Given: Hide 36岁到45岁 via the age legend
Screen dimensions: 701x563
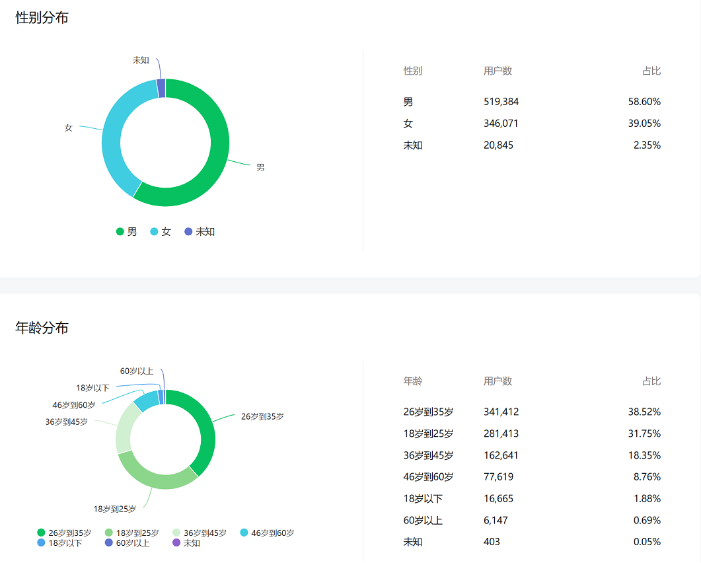Looking at the screenshot, I should coord(199,533).
